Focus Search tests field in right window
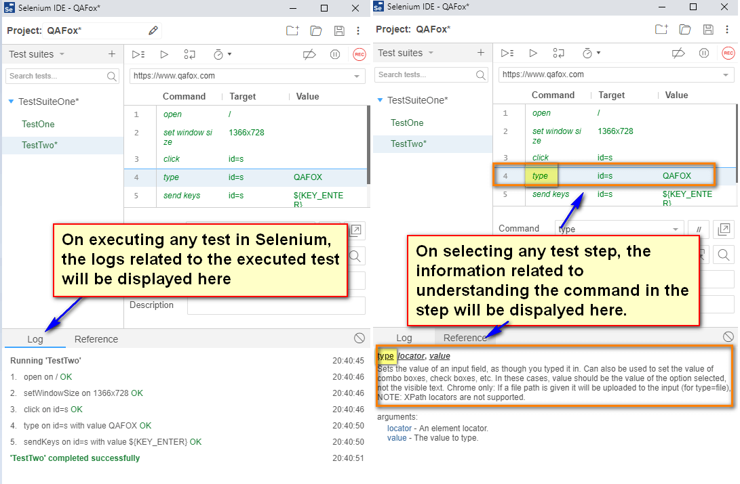Viewport: 740px width, 484px height. click(431, 74)
